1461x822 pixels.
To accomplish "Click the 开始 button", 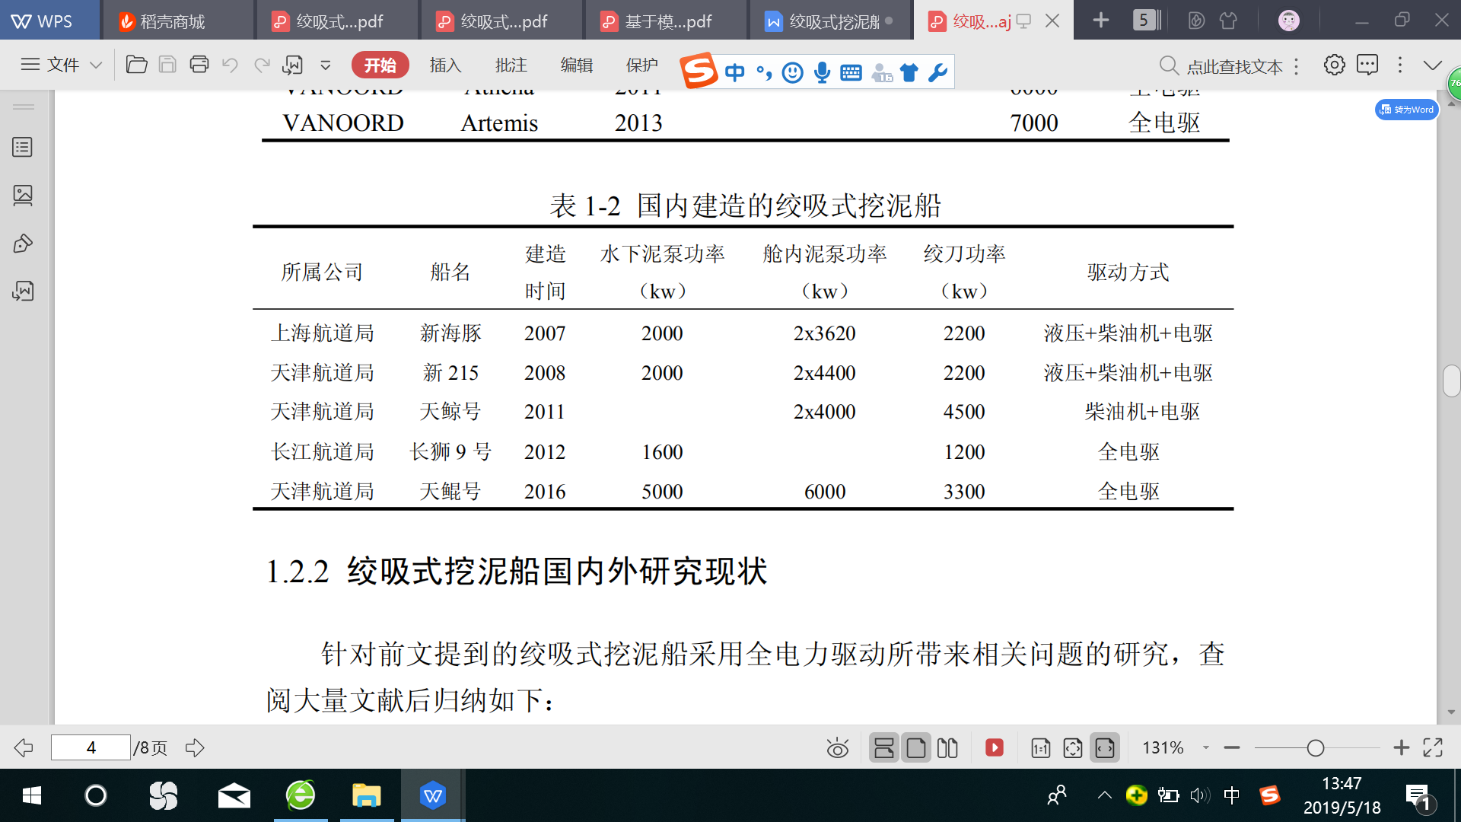I will tap(380, 65).
